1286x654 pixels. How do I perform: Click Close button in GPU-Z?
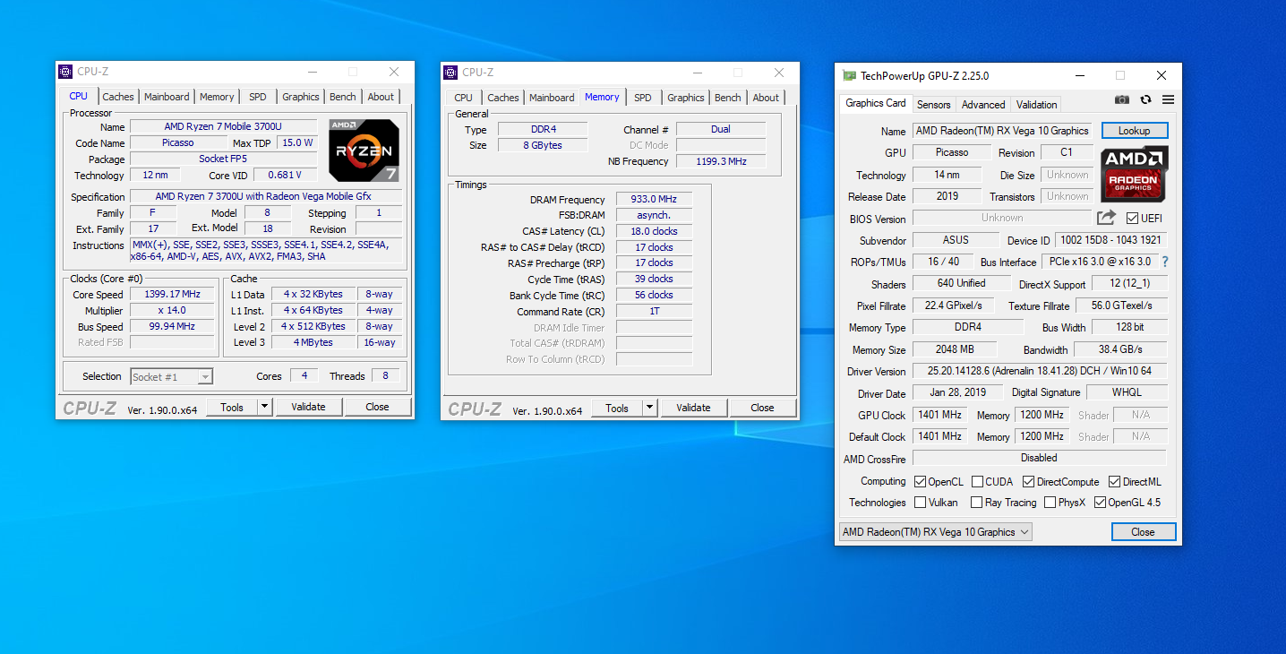tap(1143, 532)
